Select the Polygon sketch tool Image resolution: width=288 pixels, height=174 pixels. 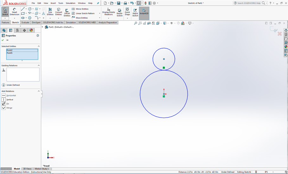29,18
